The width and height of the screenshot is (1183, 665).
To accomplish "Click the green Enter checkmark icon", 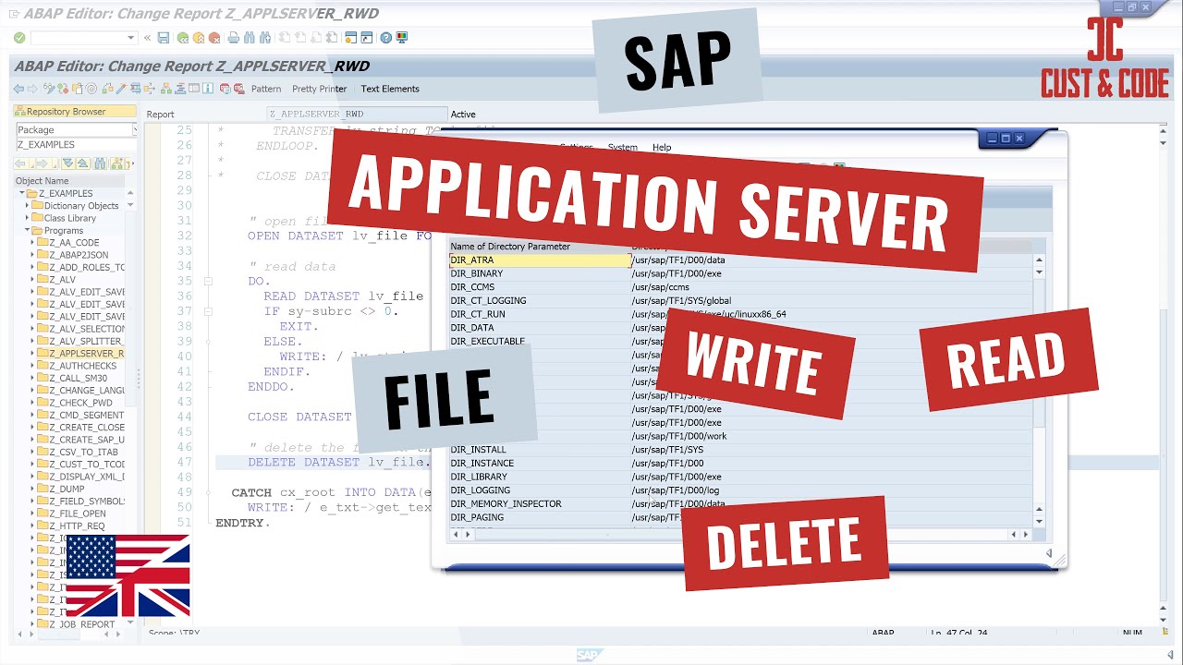I will tap(19, 38).
